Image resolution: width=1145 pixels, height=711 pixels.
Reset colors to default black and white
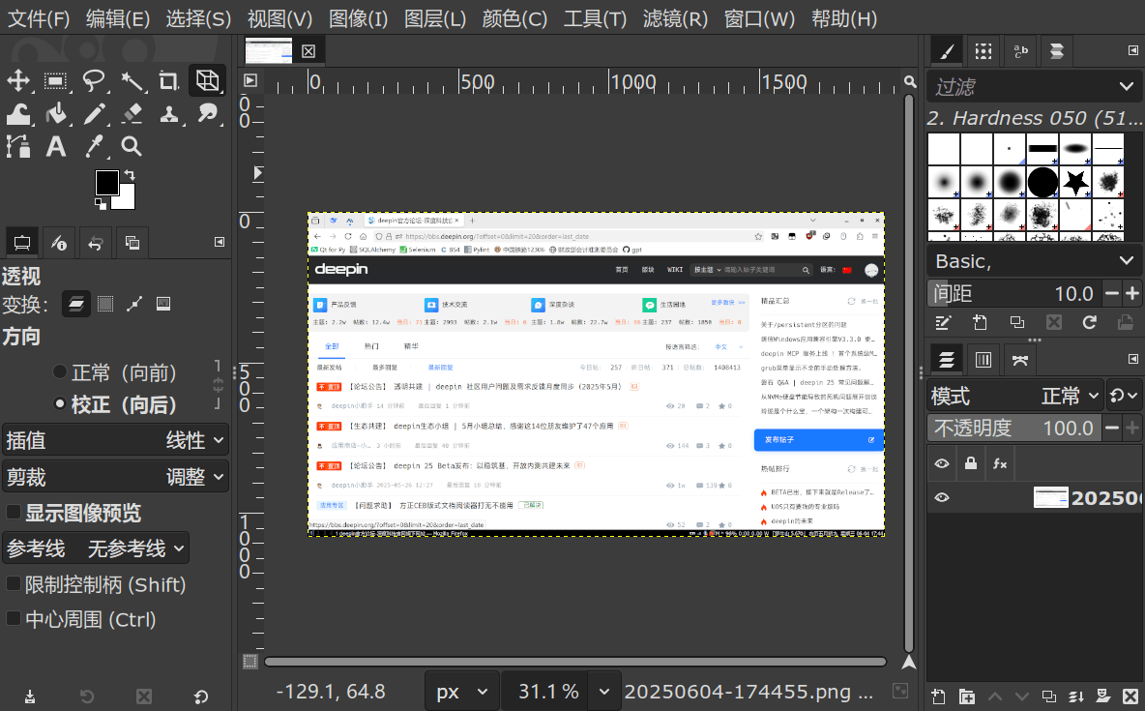point(100,204)
